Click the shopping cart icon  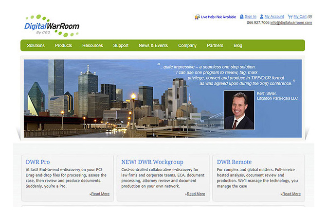point(290,17)
